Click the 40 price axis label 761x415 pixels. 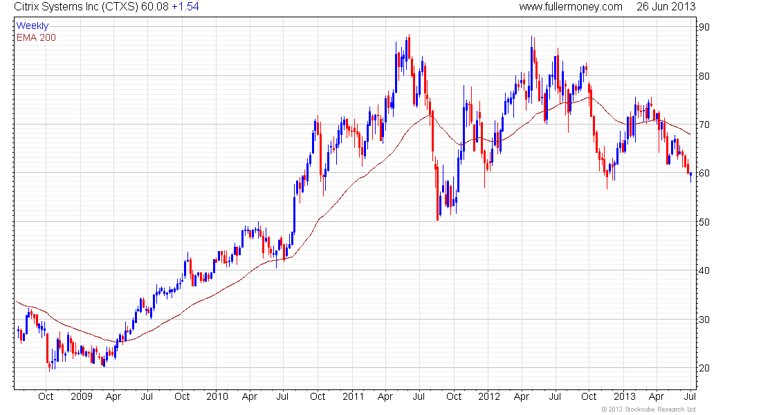(704, 271)
